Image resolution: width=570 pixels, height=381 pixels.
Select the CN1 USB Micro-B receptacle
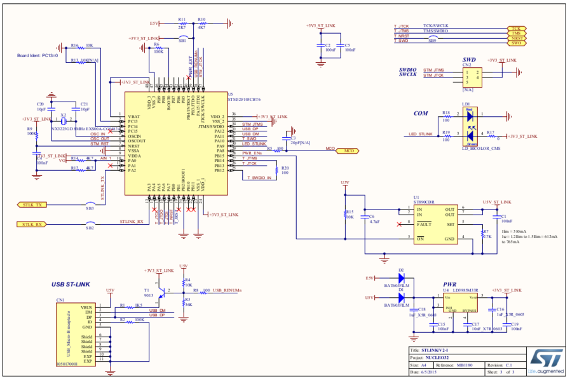(67, 333)
